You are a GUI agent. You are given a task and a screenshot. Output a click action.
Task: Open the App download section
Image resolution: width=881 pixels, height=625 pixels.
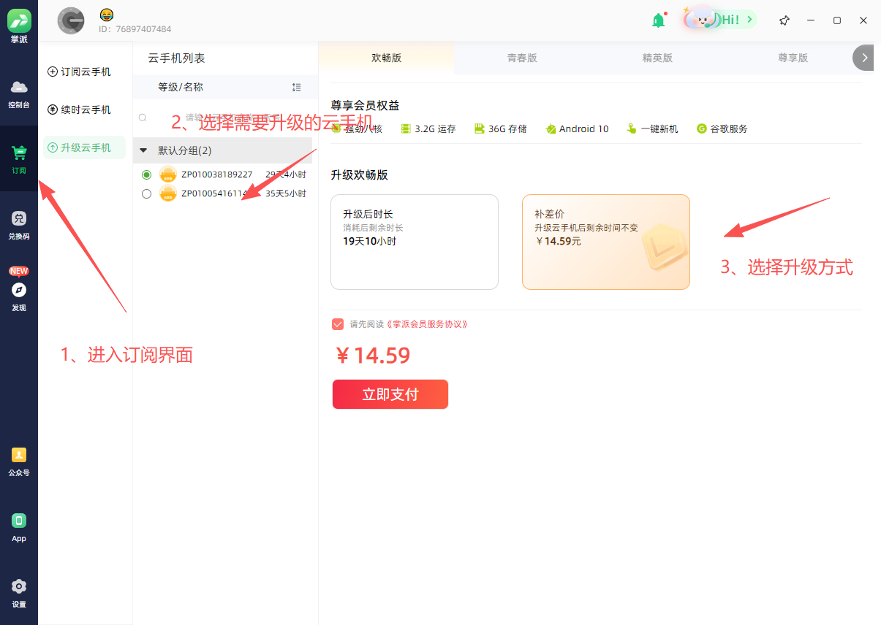coord(19,527)
